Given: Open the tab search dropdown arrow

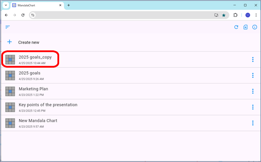Looking at the screenshot, I should pos(6,5).
